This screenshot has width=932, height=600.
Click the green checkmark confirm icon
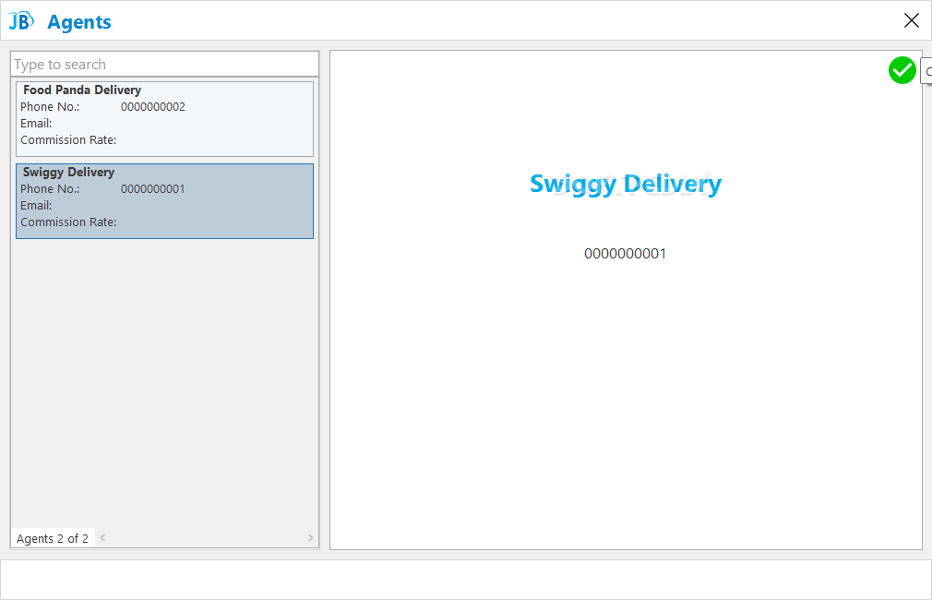point(902,70)
